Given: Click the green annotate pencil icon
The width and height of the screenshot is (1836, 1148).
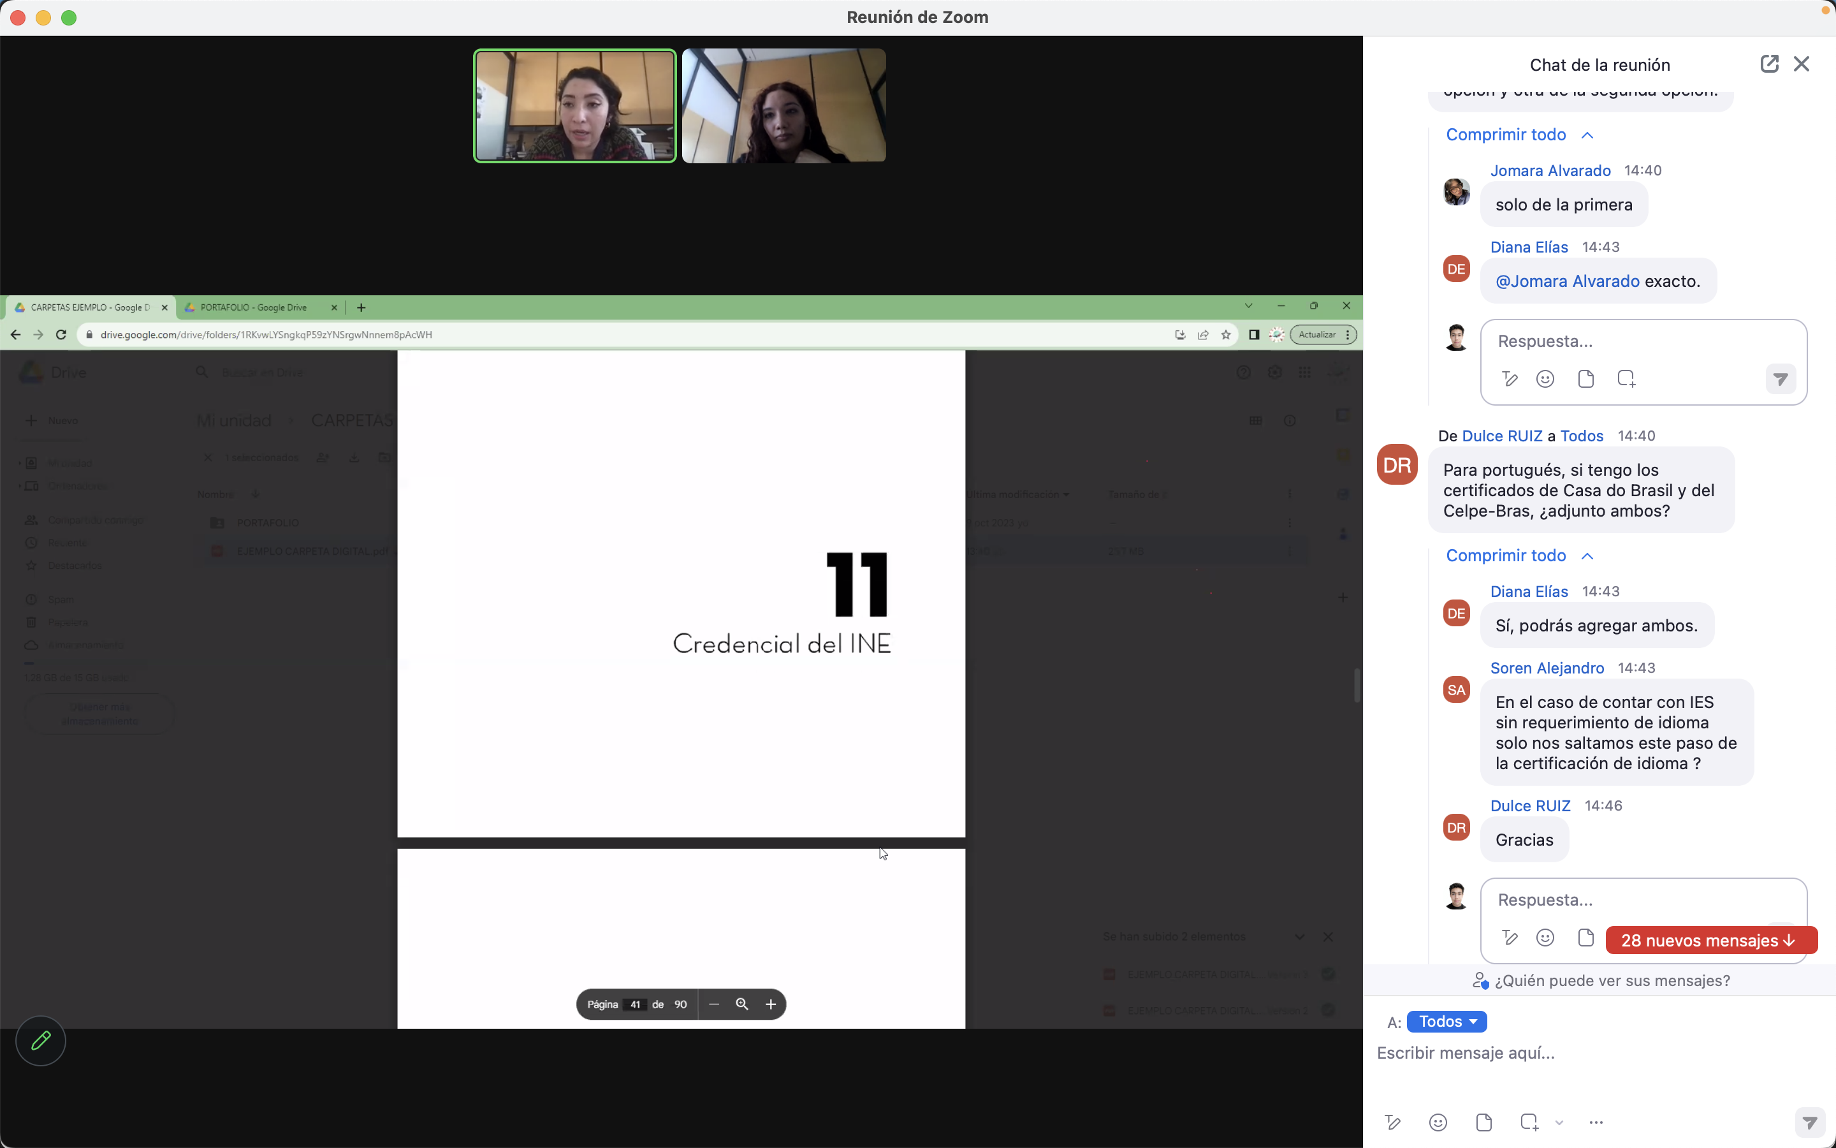Looking at the screenshot, I should 41,1040.
